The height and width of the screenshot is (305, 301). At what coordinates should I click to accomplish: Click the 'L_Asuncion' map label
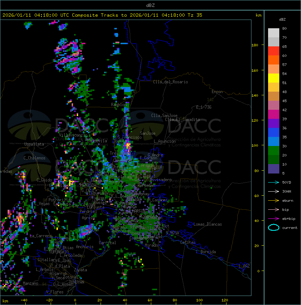[x=165, y=141]
